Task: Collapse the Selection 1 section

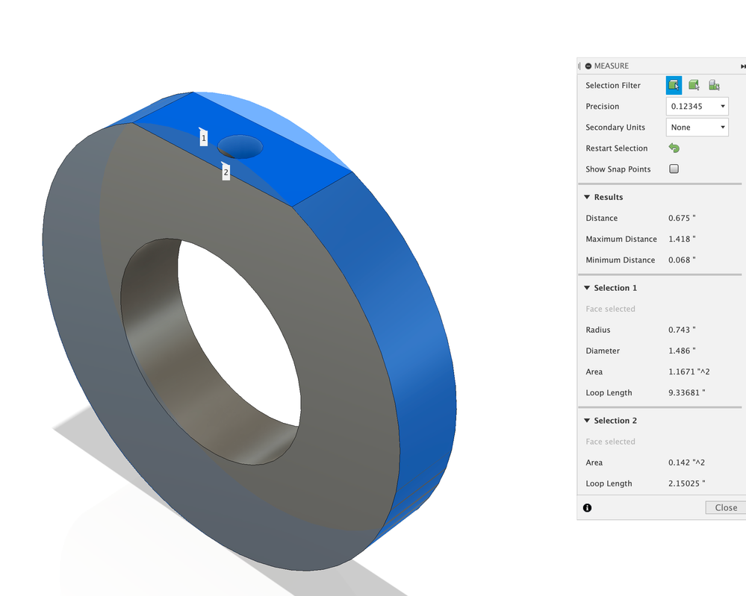Action: 587,288
